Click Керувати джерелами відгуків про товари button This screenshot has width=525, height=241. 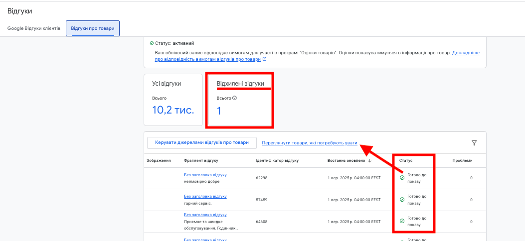202,143
